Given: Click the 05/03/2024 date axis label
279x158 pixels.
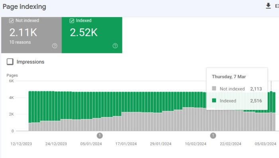Looking at the screenshot, I should pyautogui.click(x=265, y=144).
